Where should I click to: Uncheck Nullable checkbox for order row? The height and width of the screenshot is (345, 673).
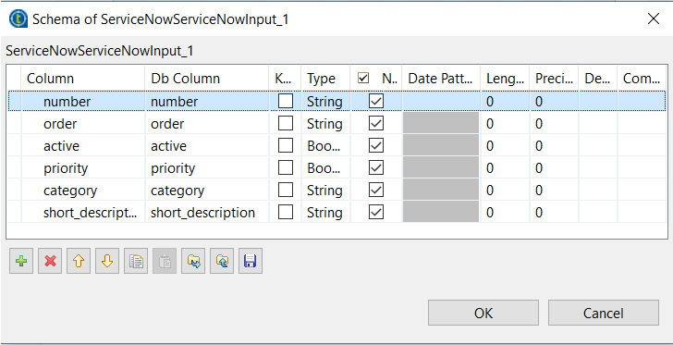[x=376, y=124]
